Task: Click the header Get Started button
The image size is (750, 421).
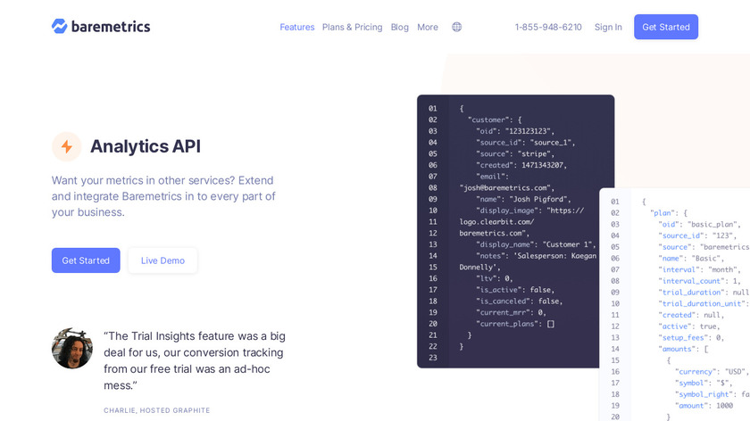Action: (x=666, y=27)
